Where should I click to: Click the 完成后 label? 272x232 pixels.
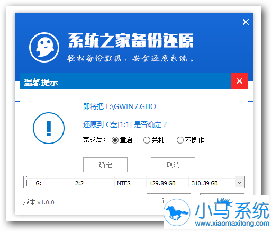[94, 140]
